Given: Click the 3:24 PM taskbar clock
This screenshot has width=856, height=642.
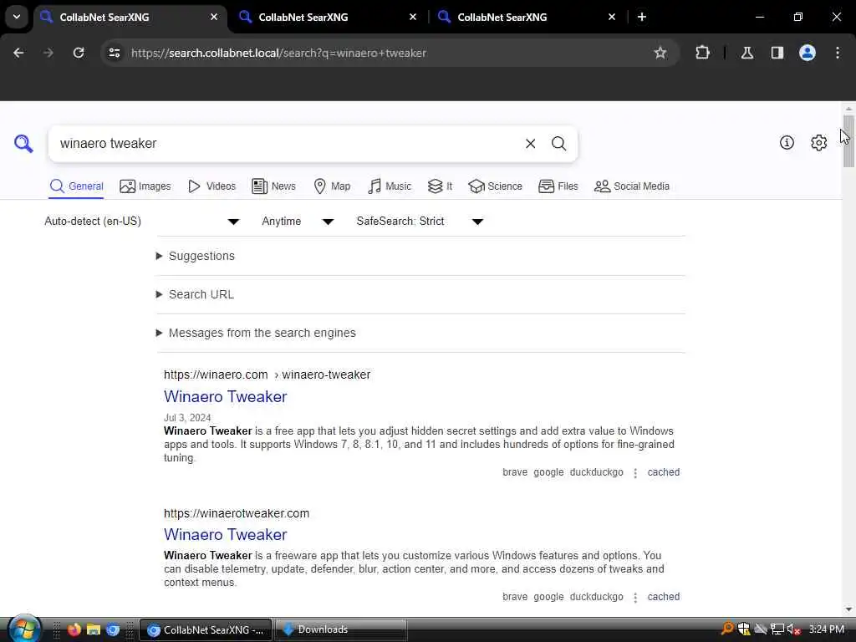Looking at the screenshot, I should click(x=827, y=629).
